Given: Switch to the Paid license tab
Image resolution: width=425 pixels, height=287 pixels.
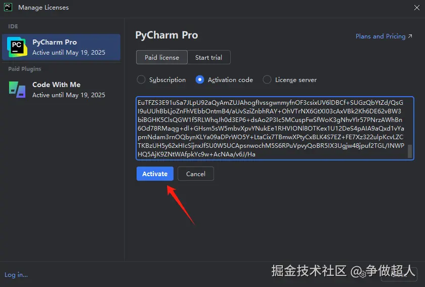Looking at the screenshot, I should point(162,58).
